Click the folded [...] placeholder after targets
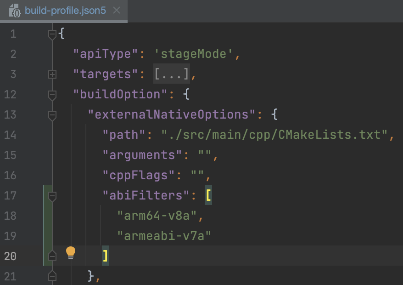403x285 pixels. pos(171,74)
